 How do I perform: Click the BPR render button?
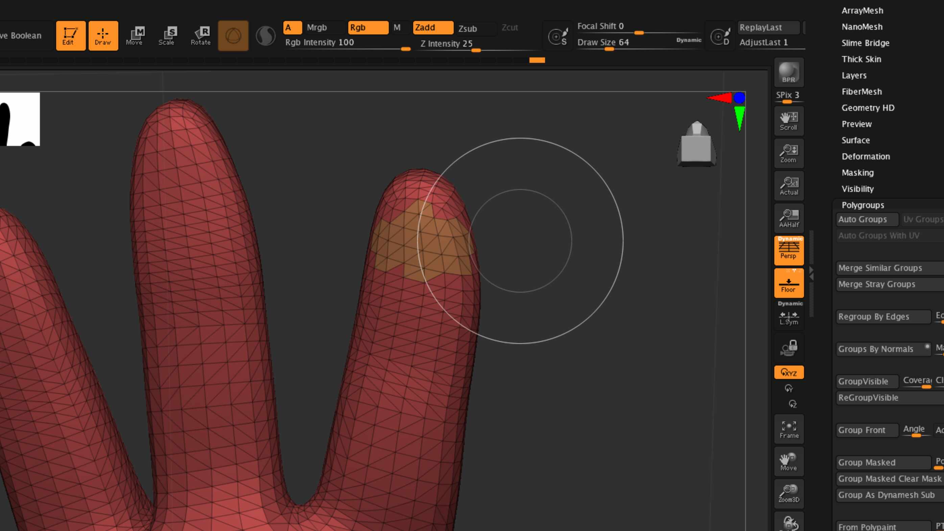(788, 72)
